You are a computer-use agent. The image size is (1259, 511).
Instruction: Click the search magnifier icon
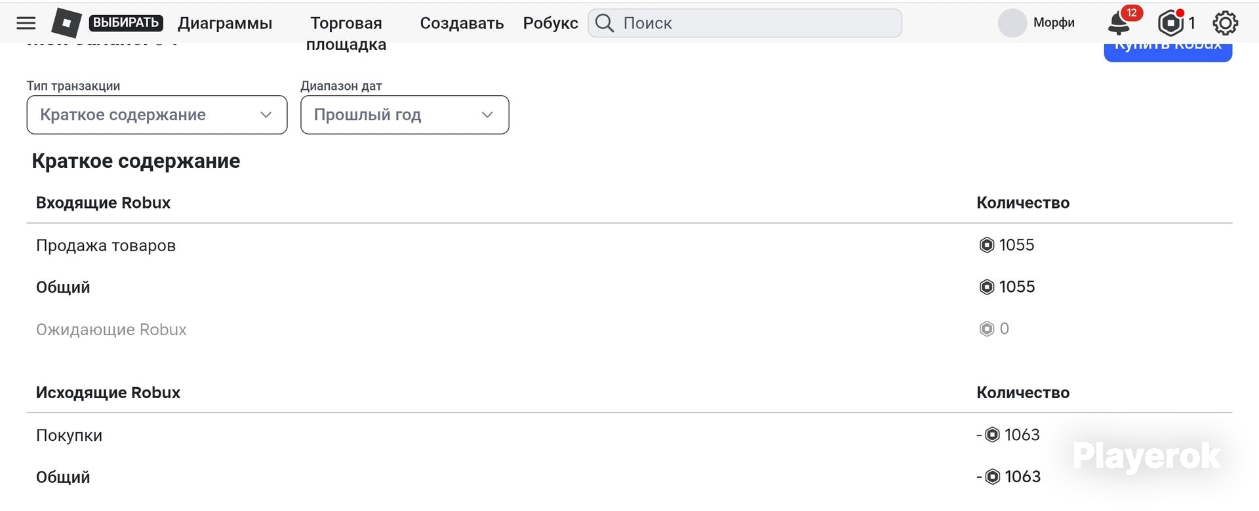[605, 23]
